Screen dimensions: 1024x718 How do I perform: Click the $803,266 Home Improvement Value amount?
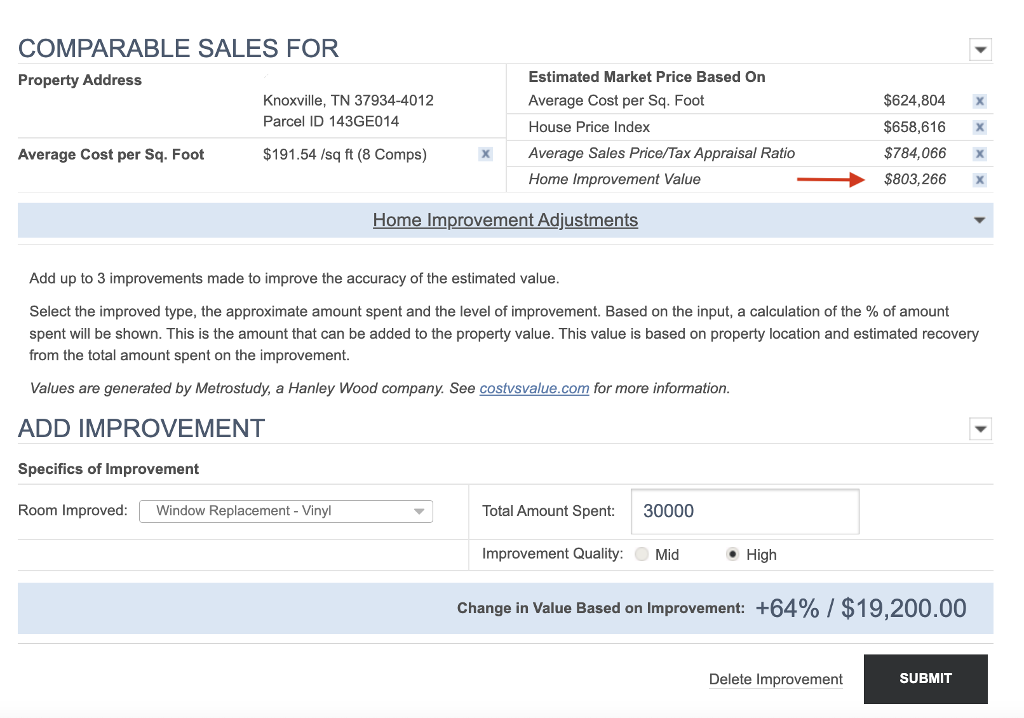pos(915,180)
